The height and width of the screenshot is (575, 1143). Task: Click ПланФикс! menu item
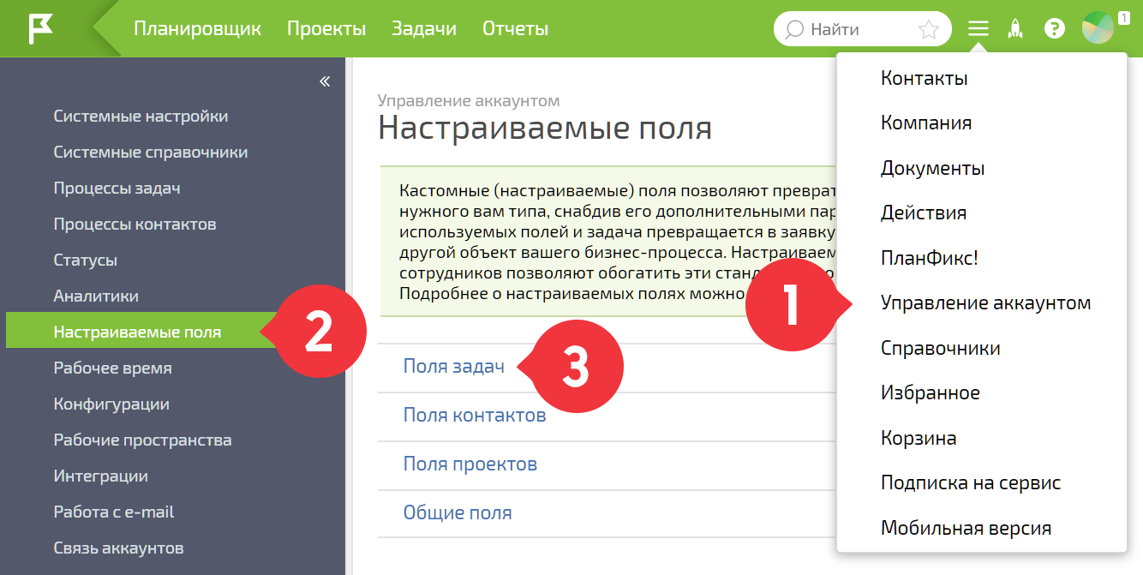coord(930,257)
